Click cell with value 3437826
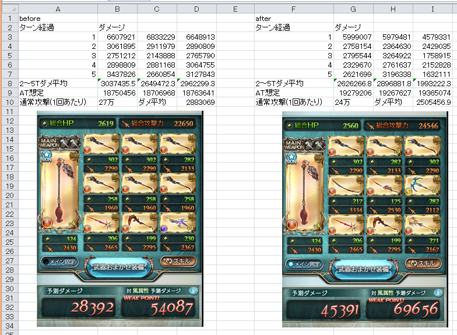This screenshot has width=457, height=335. pos(118,74)
